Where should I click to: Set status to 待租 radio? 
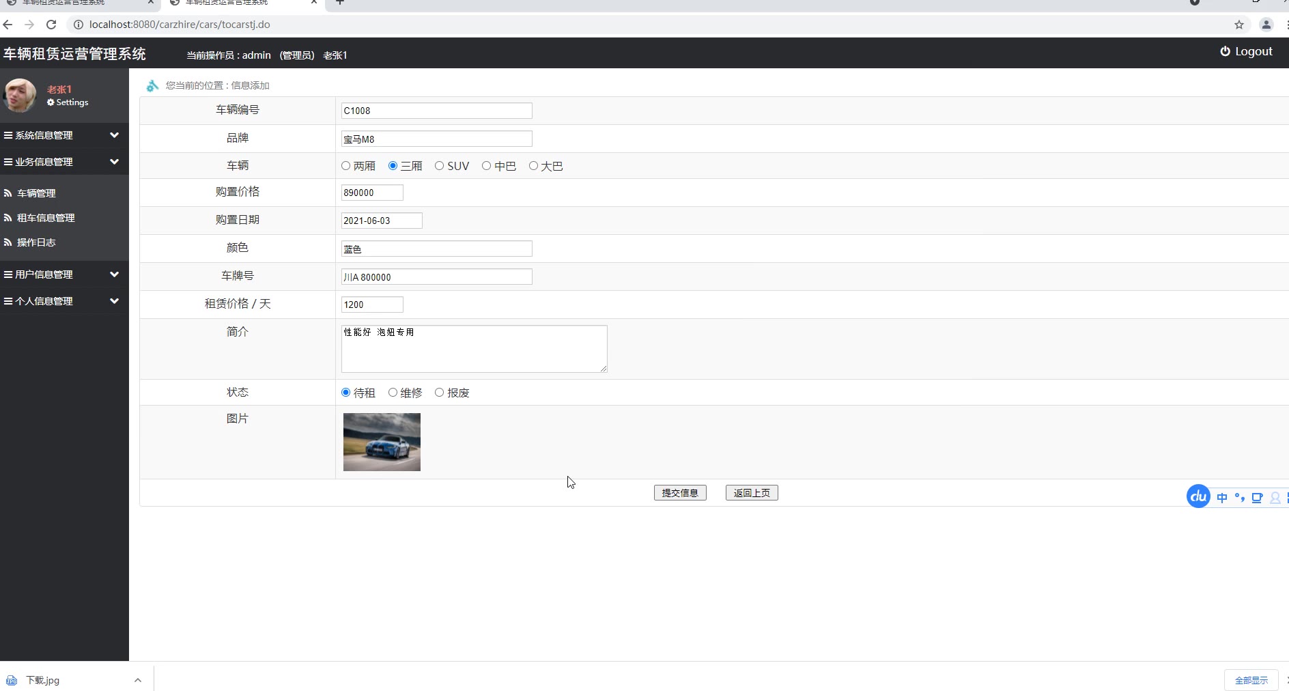coord(346,393)
